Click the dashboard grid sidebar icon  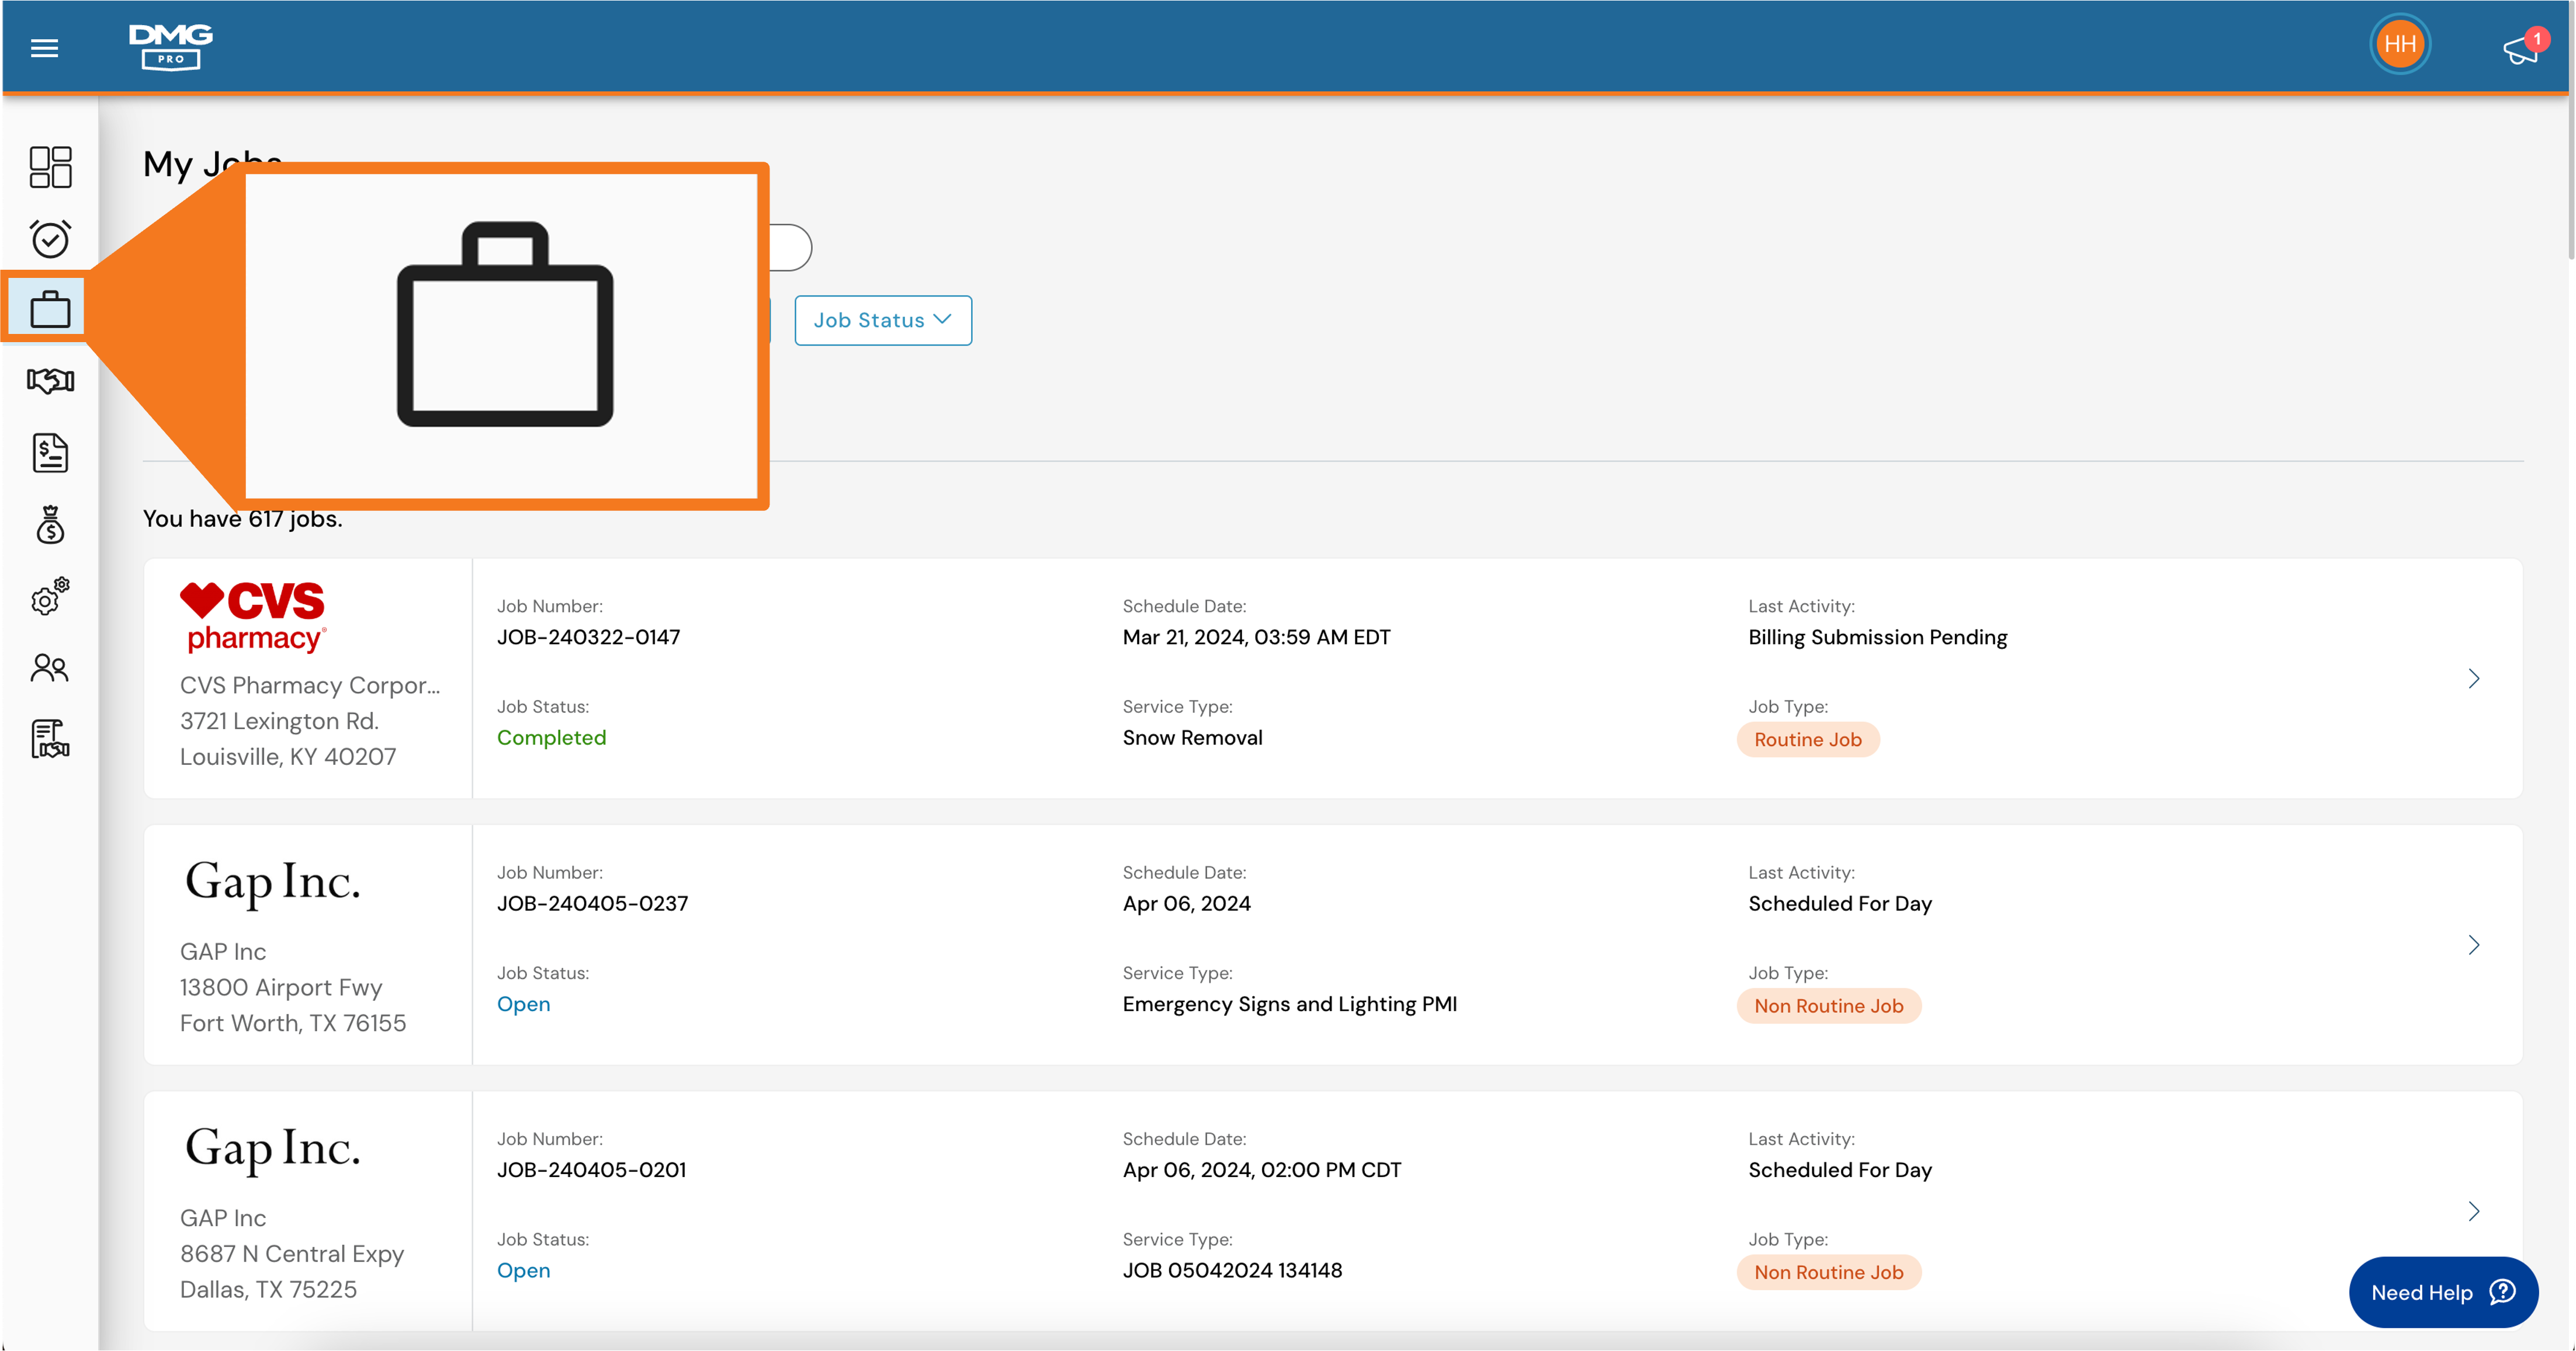(x=50, y=167)
